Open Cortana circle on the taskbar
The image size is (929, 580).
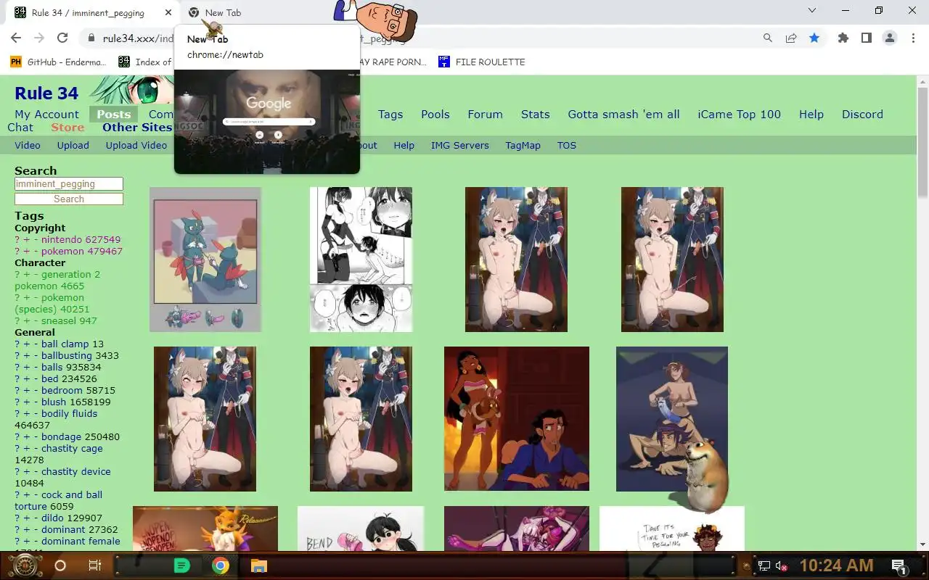[60, 565]
